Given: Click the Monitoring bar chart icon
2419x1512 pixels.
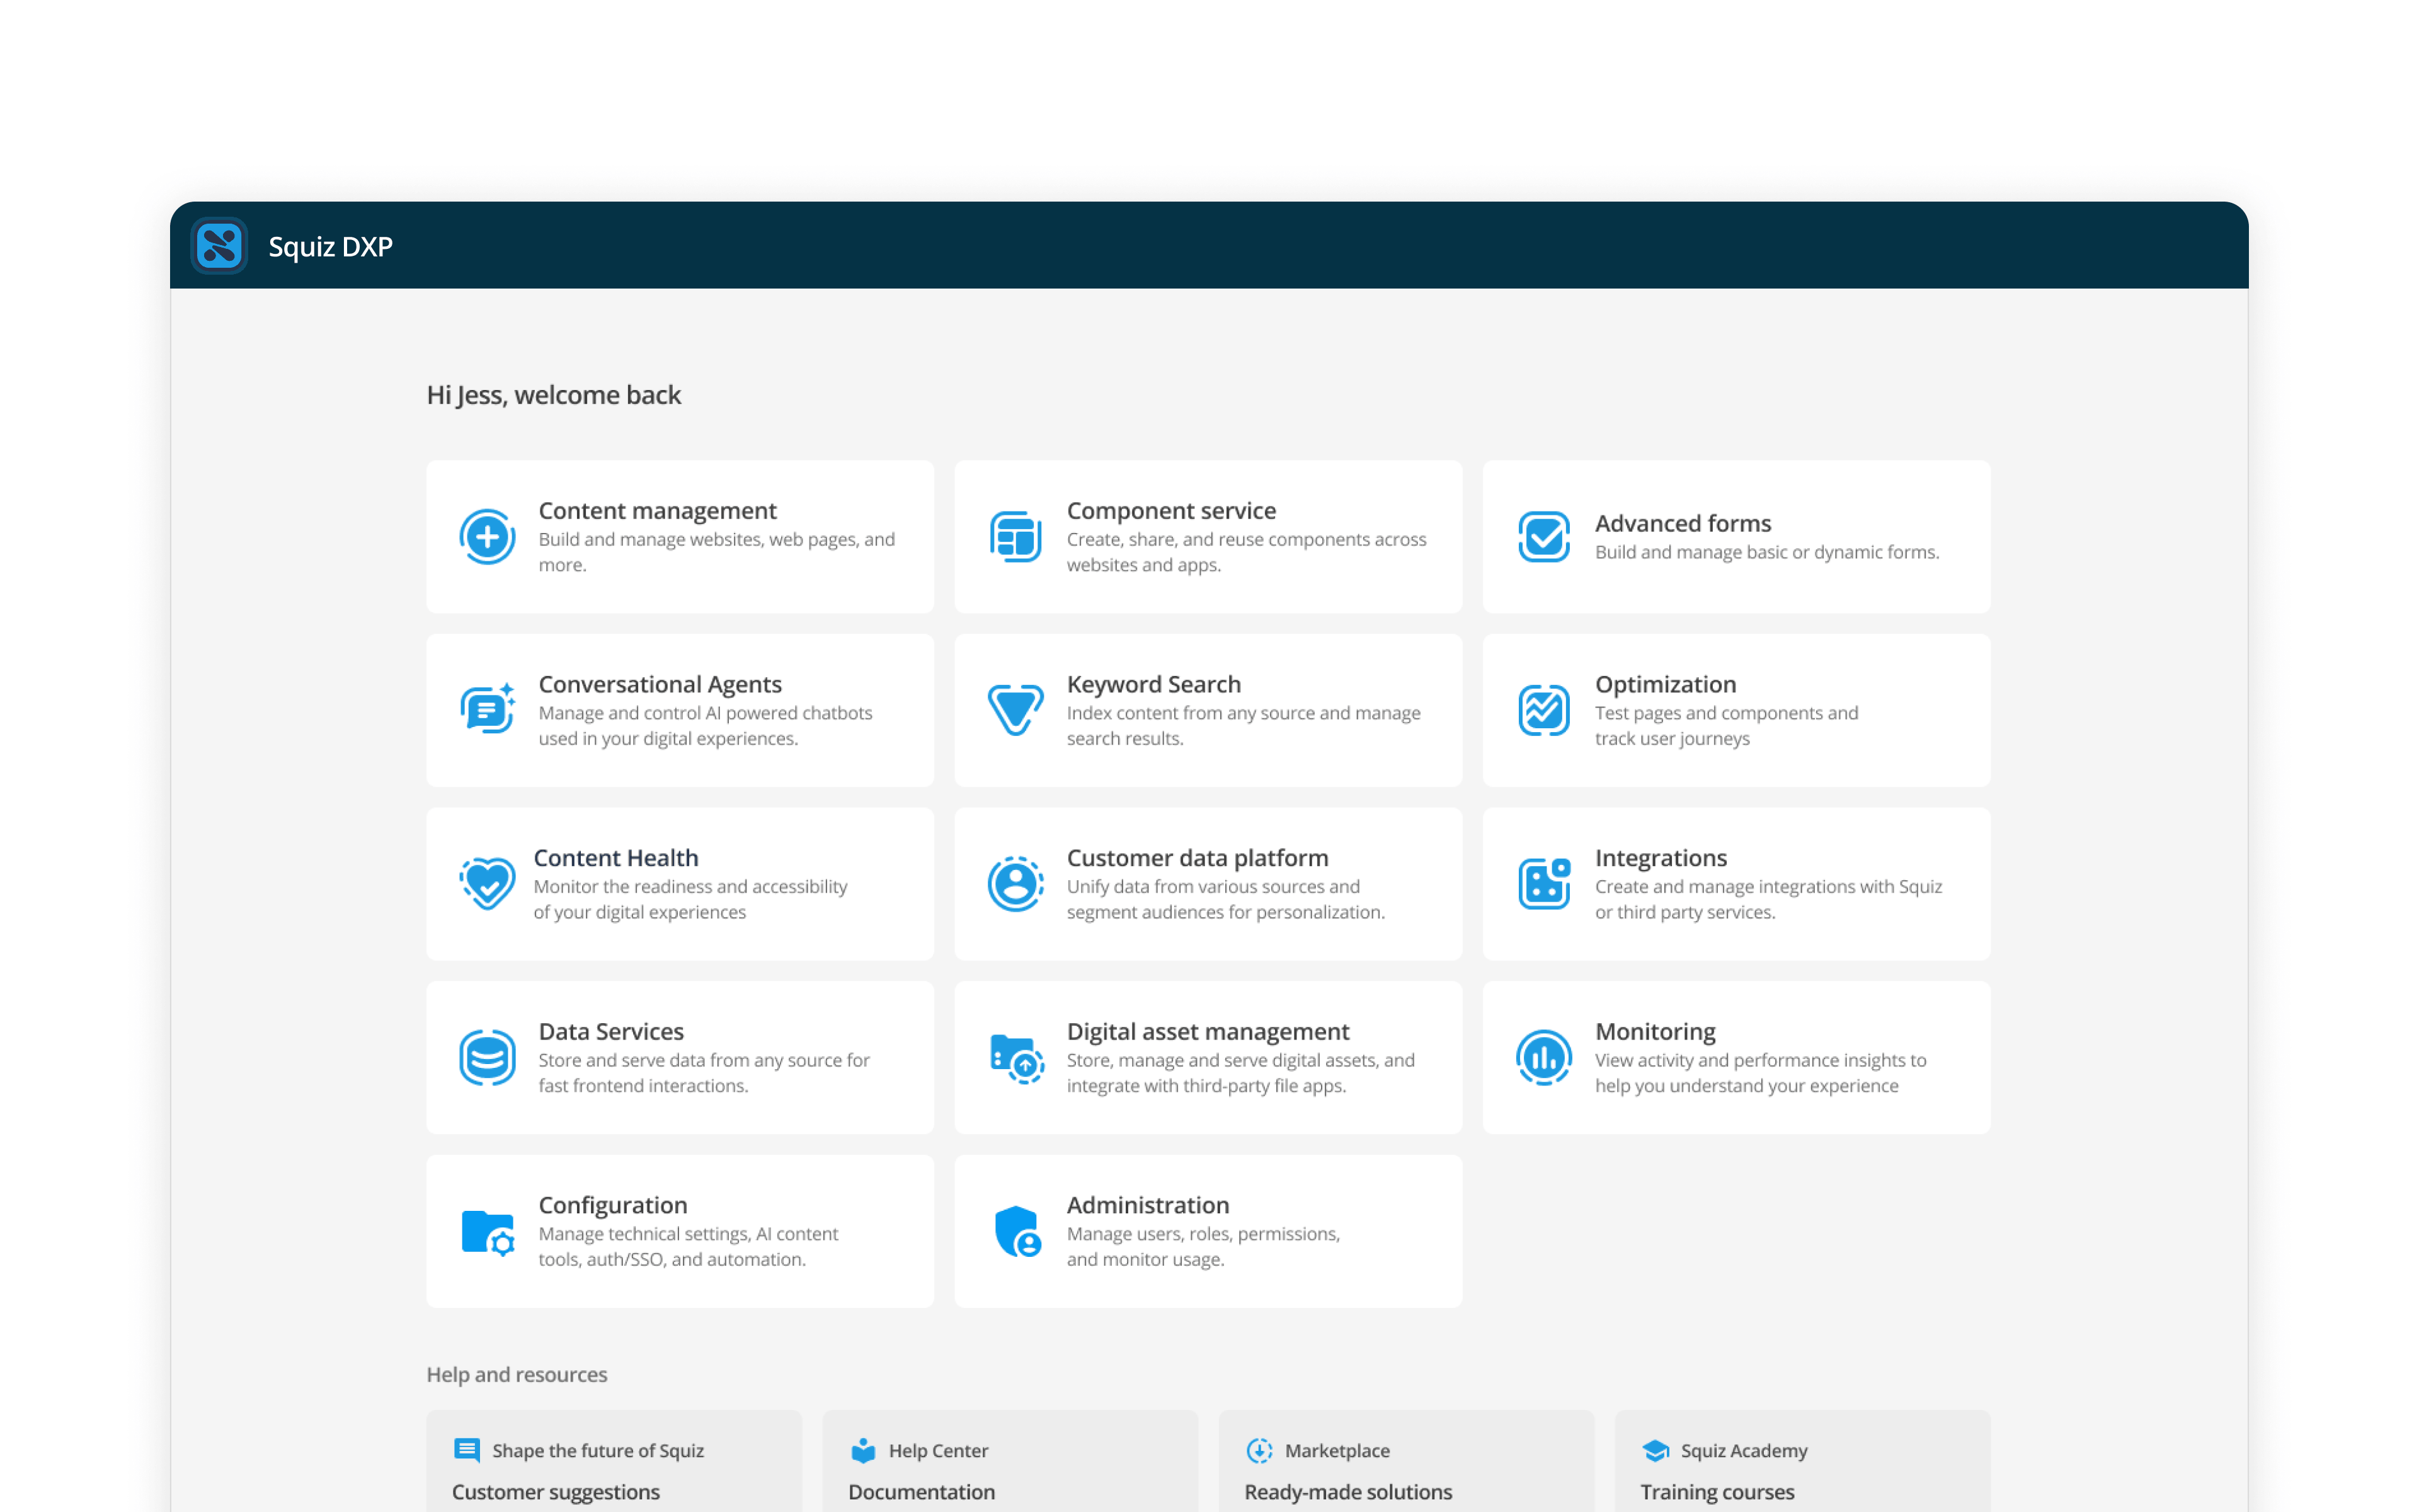Looking at the screenshot, I should (x=1543, y=1057).
